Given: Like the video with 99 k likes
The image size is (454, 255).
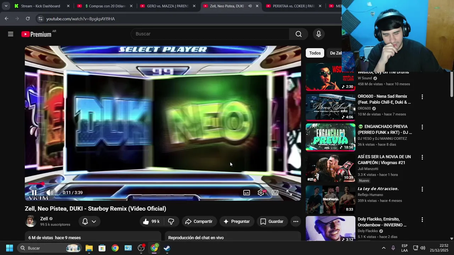Looking at the screenshot, I should pyautogui.click(x=152, y=221).
